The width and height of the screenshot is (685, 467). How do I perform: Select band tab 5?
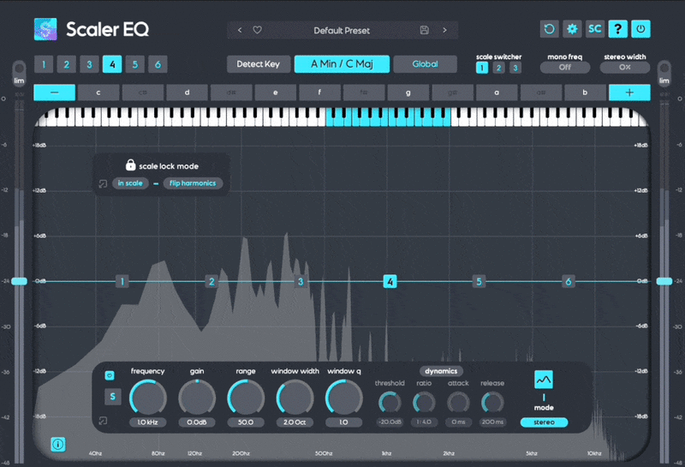[134, 64]
